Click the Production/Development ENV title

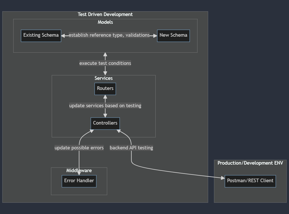click(x=250, y=163)
